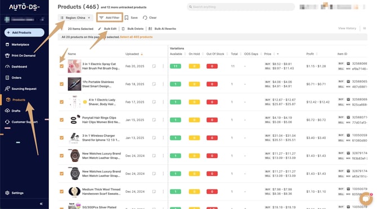Open View History
377x209 pixels.
point(347,28)
